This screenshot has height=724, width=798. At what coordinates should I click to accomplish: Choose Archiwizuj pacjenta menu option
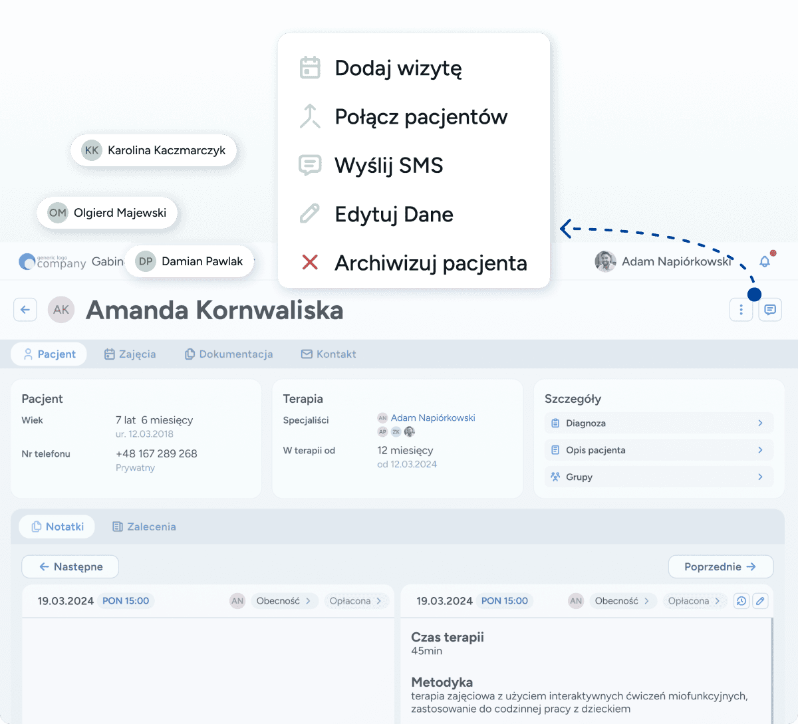(430, 263)
